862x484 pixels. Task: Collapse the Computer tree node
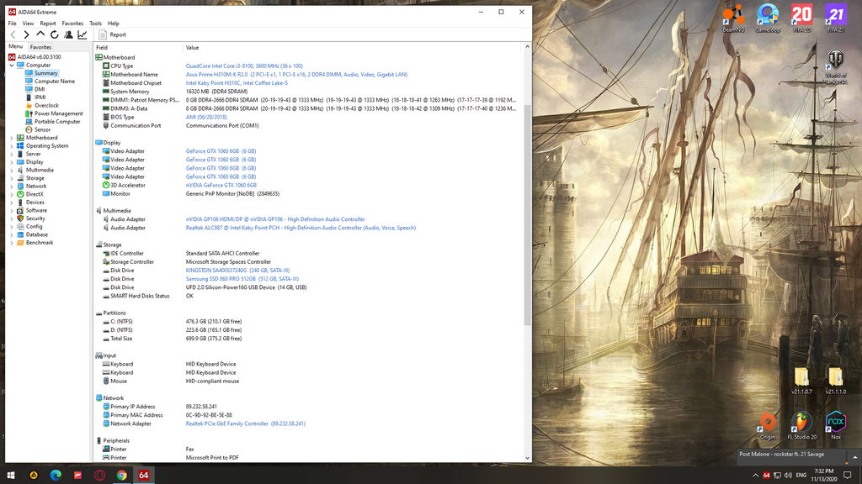tap(12, 65)
